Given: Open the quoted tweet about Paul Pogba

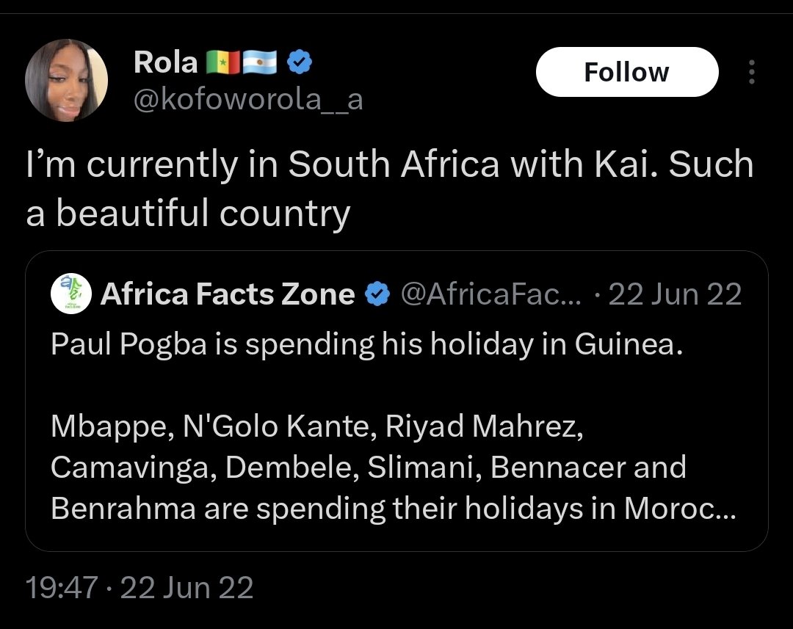Looking at the screenshot, I should pyautogui.click(x=396, y=401).
